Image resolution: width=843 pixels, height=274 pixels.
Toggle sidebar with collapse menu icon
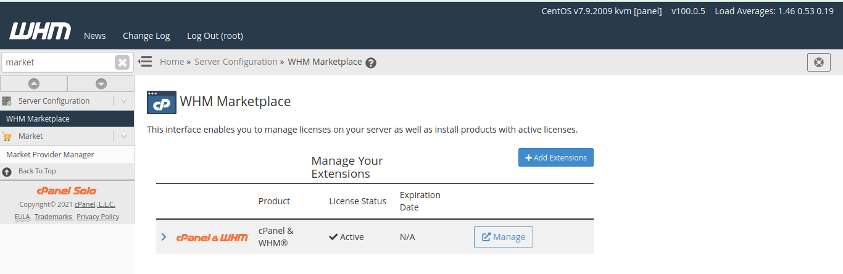145,62
